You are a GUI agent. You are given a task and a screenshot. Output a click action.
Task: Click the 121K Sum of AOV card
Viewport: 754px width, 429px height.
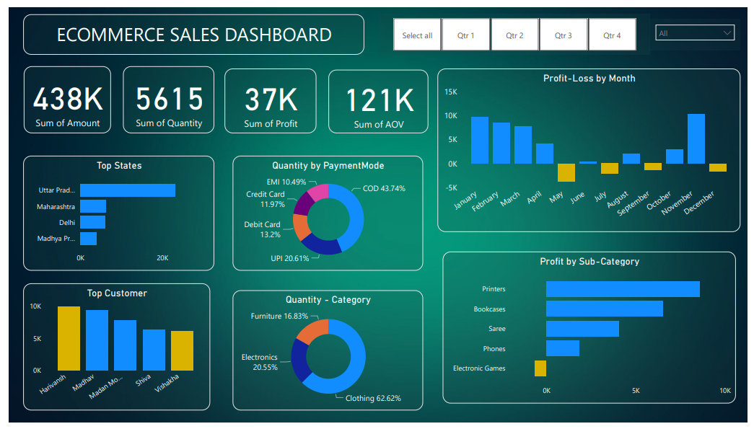378,100
